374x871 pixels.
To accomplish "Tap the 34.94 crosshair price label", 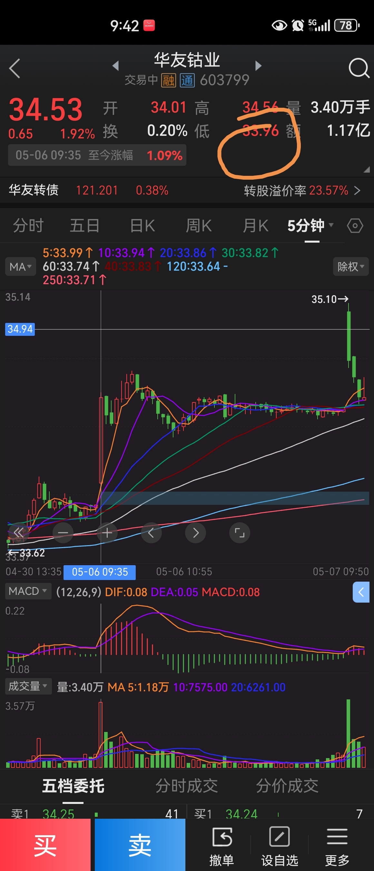I will point(20,329).
